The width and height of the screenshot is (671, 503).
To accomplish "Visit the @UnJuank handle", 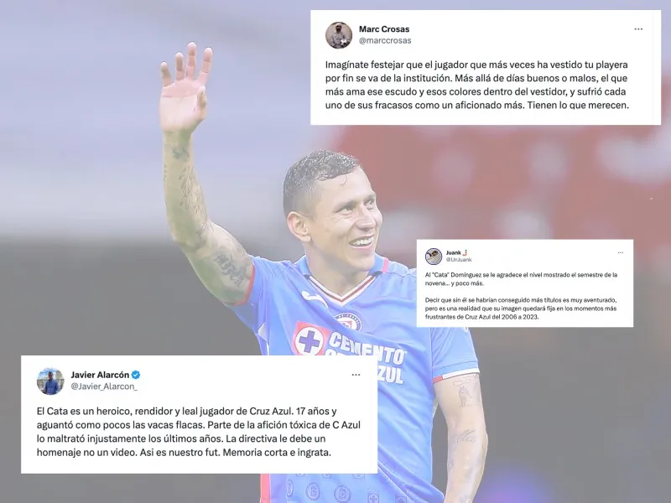I will pos(459,260).
